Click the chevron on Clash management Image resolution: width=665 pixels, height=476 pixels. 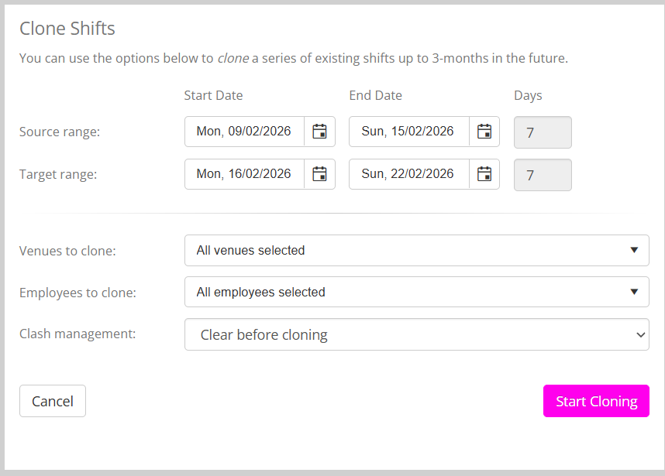click(640, 335)
